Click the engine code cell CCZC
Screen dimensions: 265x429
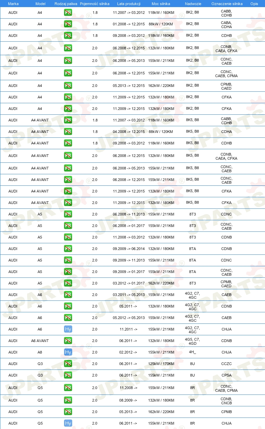[226, 364]
